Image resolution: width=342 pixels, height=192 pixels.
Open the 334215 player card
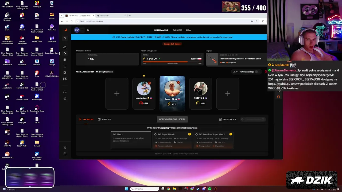[x=201, y=93]
